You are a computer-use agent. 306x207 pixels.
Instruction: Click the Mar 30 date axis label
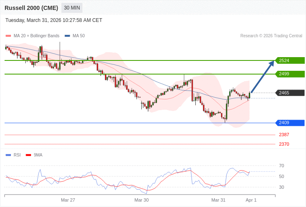click(141, 200)
